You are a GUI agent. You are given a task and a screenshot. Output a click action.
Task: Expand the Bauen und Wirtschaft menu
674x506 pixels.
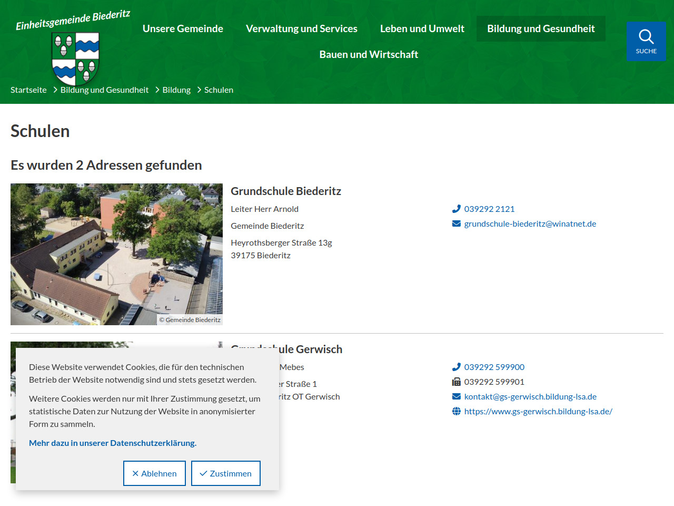[369, 54]
